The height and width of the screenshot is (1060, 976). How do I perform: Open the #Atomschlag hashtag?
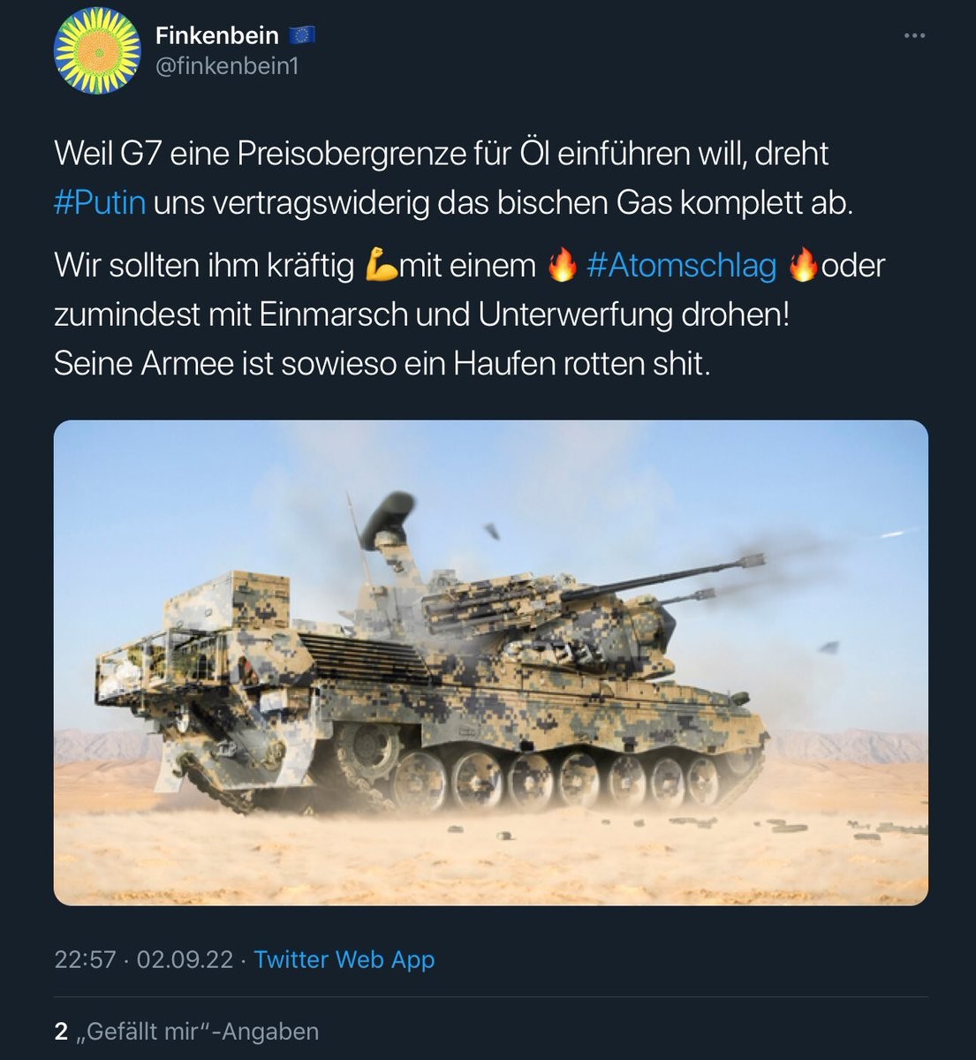(681, 265)
